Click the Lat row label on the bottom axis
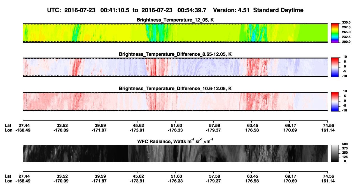Image resolution: width=364 pixels, height=187 pixels. pyautogui.click(x=8, y=176)
